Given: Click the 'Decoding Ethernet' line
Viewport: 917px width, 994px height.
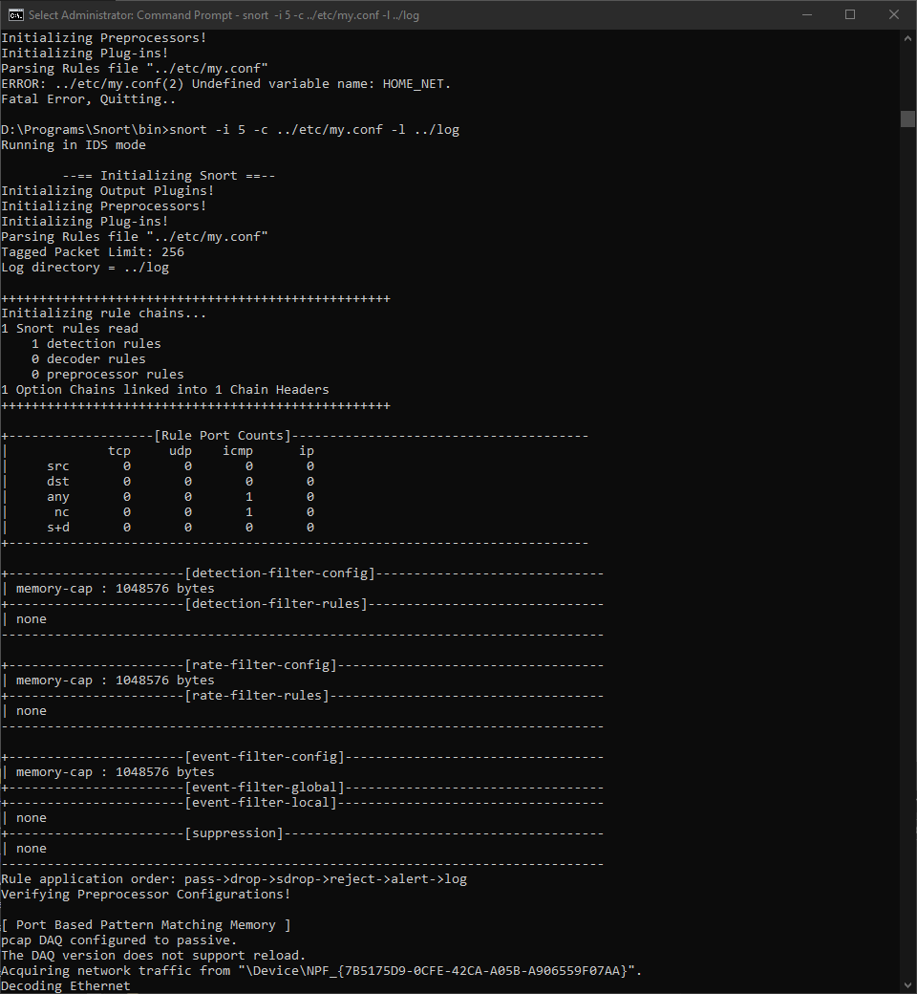Looking at the screenshot, I should pyautogui.click(x=66, y=986).
